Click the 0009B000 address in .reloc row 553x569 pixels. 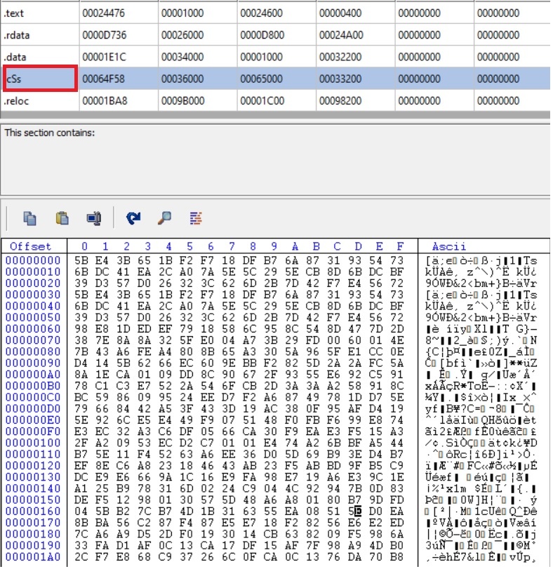click(182, 100)
